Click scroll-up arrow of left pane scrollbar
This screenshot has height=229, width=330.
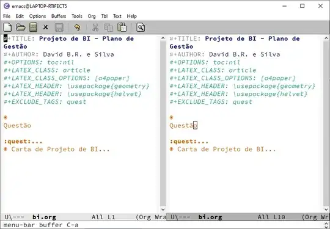click(163, 38)
